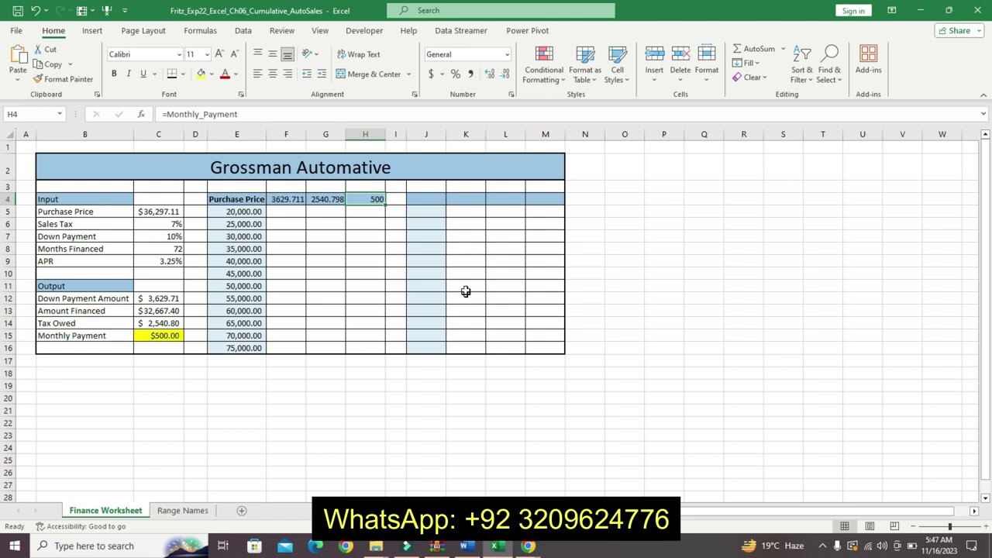Viewport: 992px width, 558px height.
Task: Toggle Underline formatting
Action: pyautogui.click(x=143, y=74)
